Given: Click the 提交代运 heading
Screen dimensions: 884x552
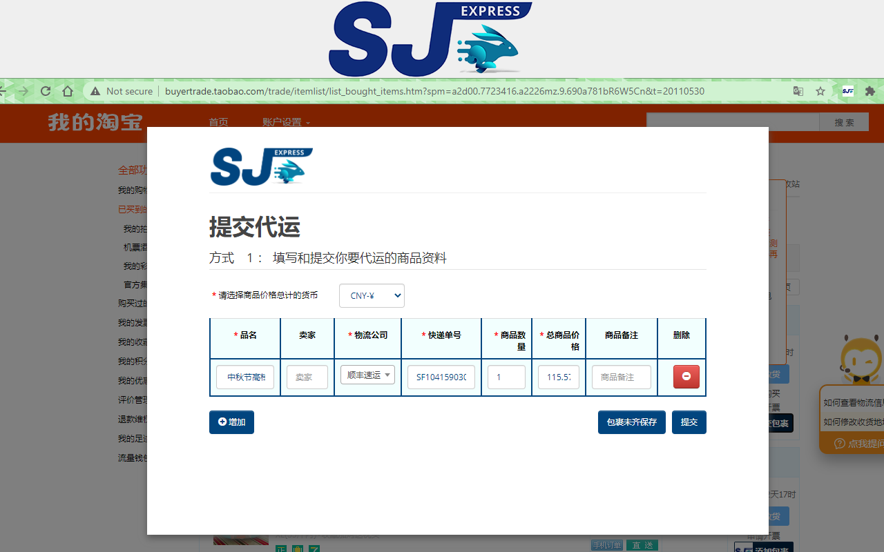Looking at the screenshot, I should pos(255,227).
